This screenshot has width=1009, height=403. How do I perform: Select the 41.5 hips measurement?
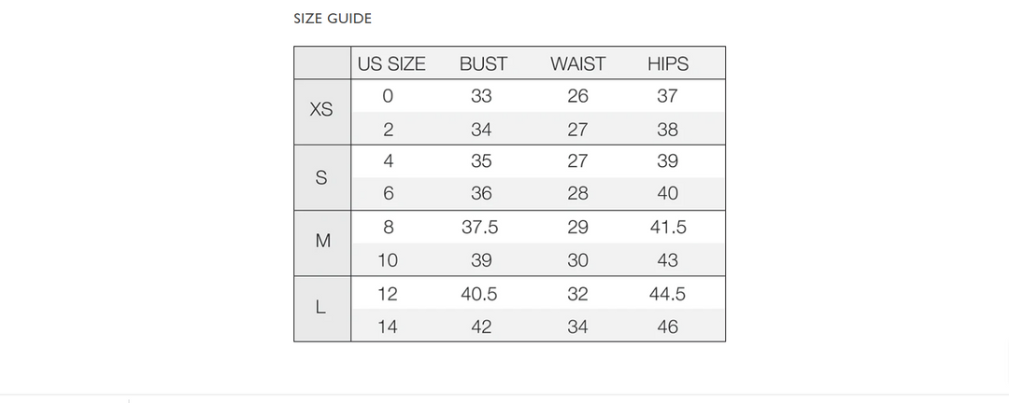pyautogui.click(x=667, y=229)
